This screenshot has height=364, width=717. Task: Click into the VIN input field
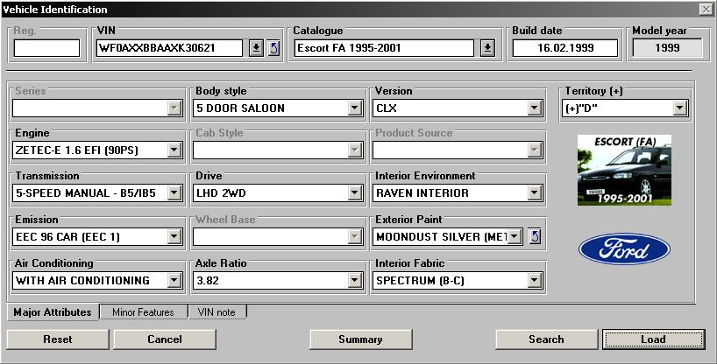(x=169, y=48)
